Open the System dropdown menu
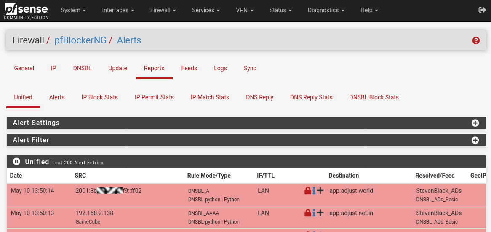 73,10
